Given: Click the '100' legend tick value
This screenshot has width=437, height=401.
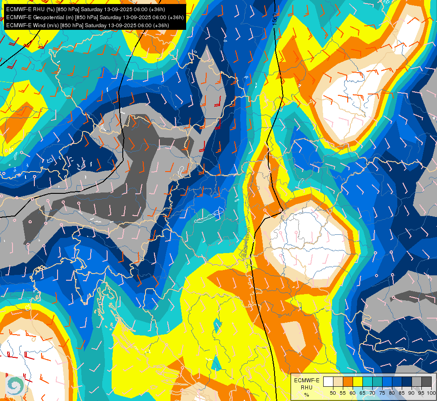Looking at the screenshot, I should (431, 393).
